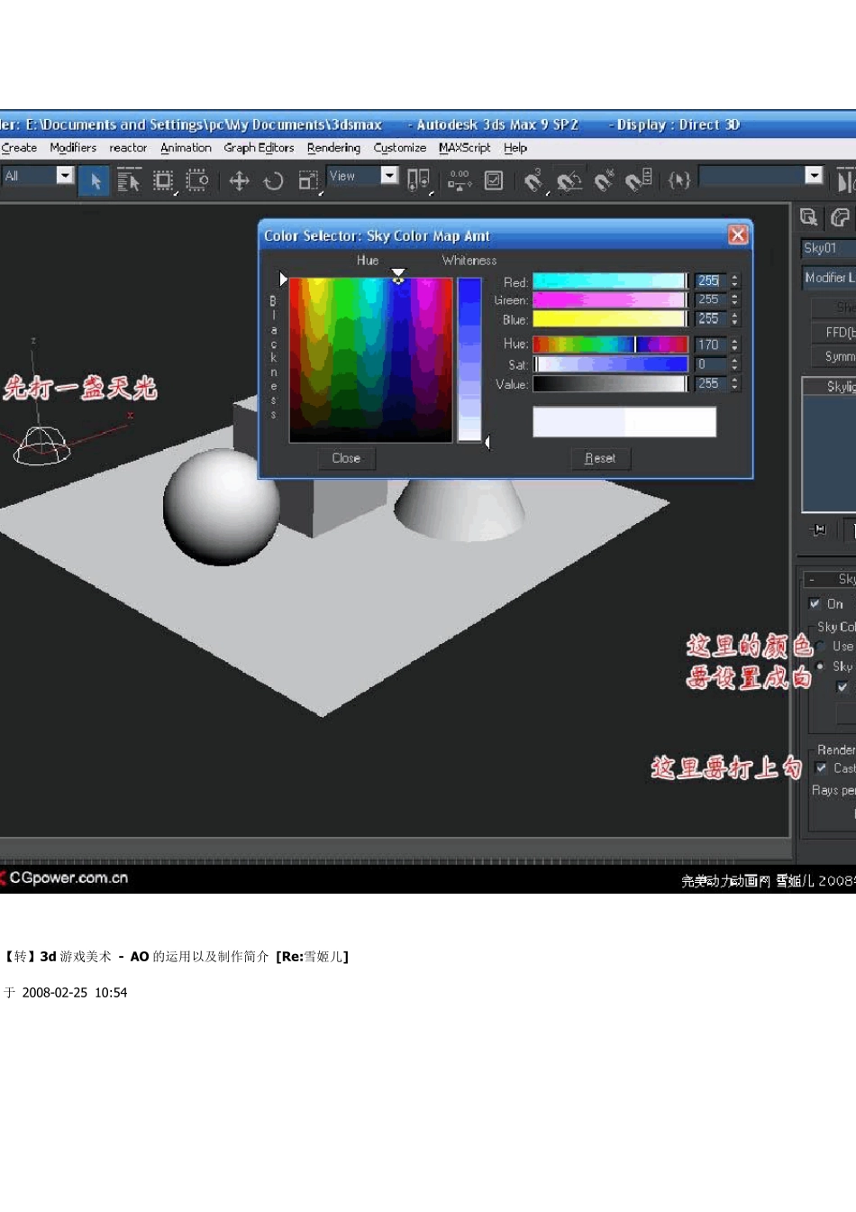
Task: Open the Create menu
Action: click(x=19, y=148)
